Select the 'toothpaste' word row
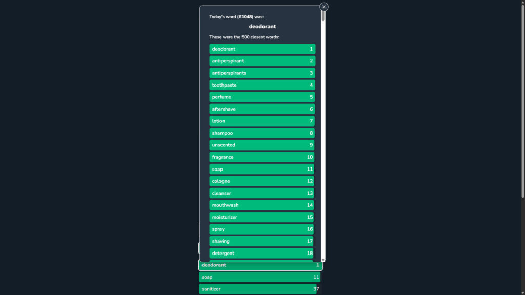 (x=262, y=85)
